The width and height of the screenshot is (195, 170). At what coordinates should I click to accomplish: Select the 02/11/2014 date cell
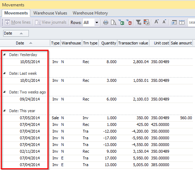pos(30,151)
